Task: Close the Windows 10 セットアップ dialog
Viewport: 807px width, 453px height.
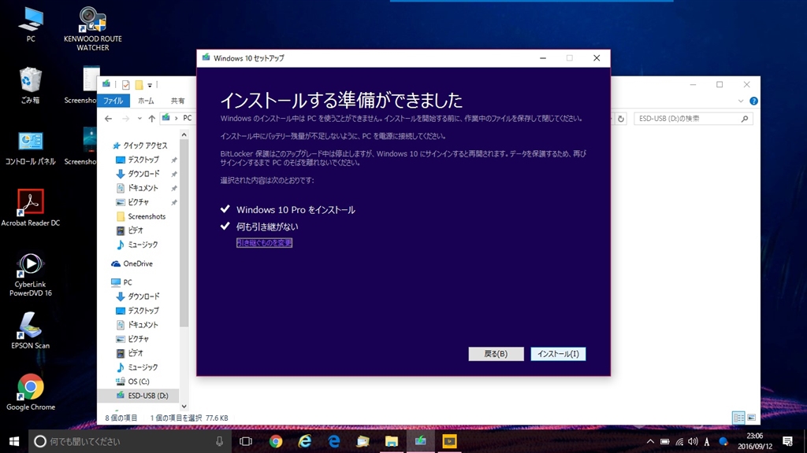Action: point(597,58)
